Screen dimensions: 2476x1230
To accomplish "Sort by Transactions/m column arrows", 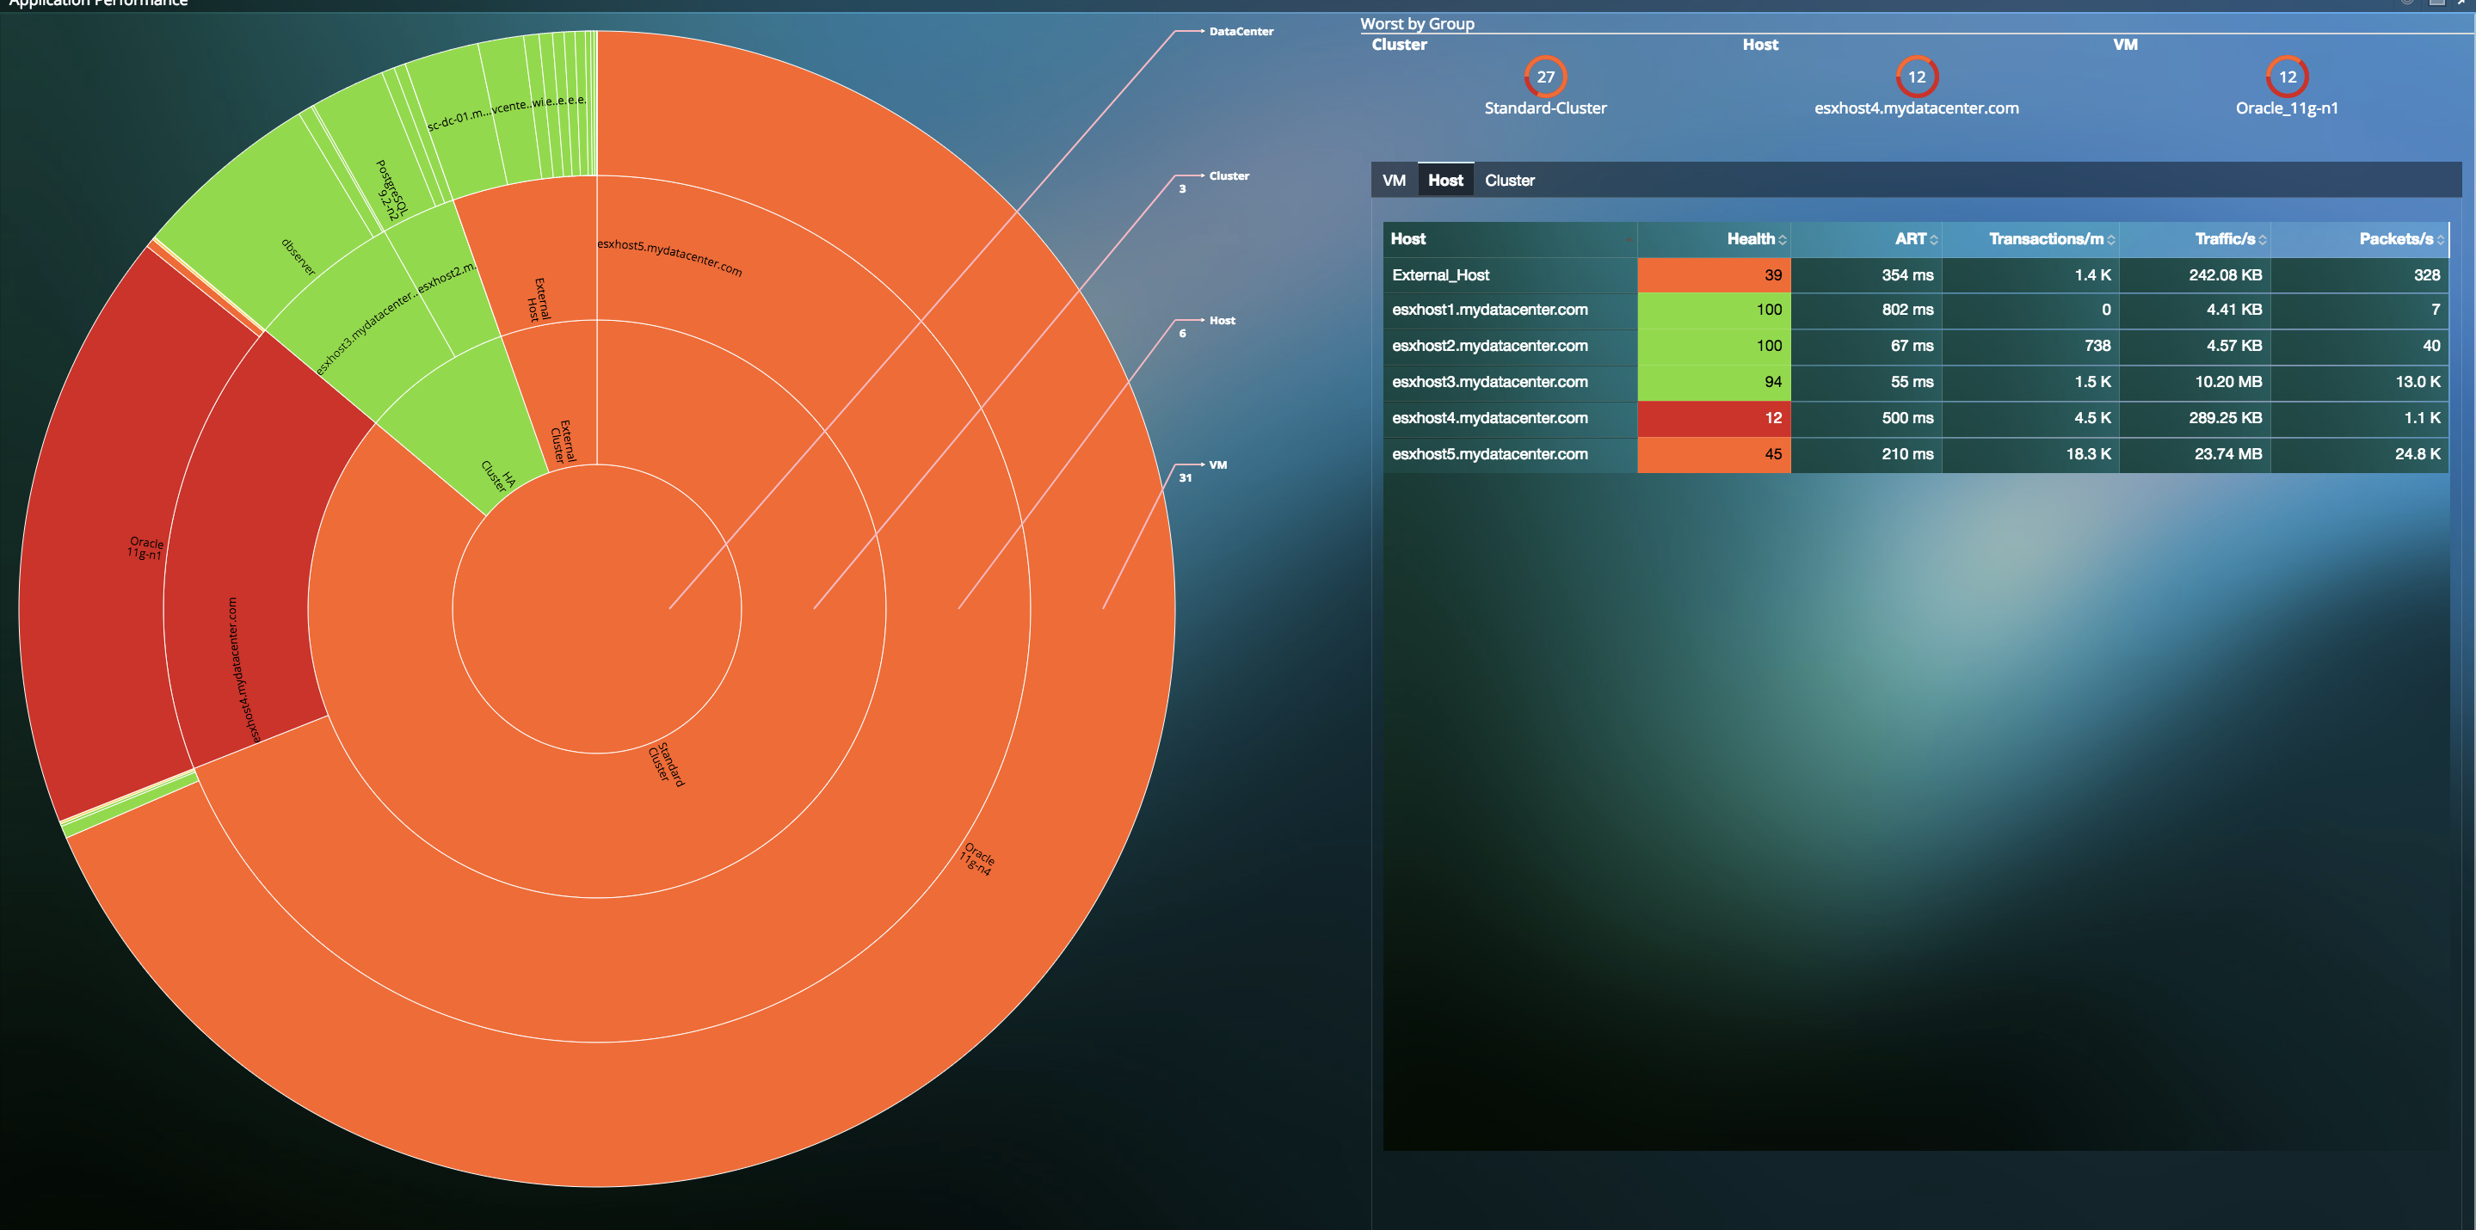I will tap(2110, 240).
